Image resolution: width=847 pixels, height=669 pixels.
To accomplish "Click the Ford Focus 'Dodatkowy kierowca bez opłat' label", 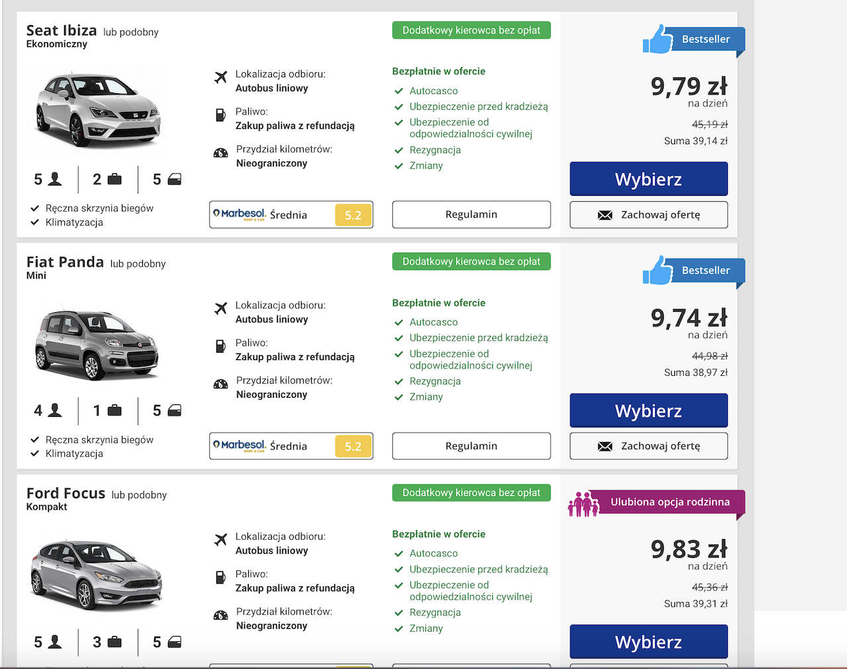I will (x=471, y=493).
